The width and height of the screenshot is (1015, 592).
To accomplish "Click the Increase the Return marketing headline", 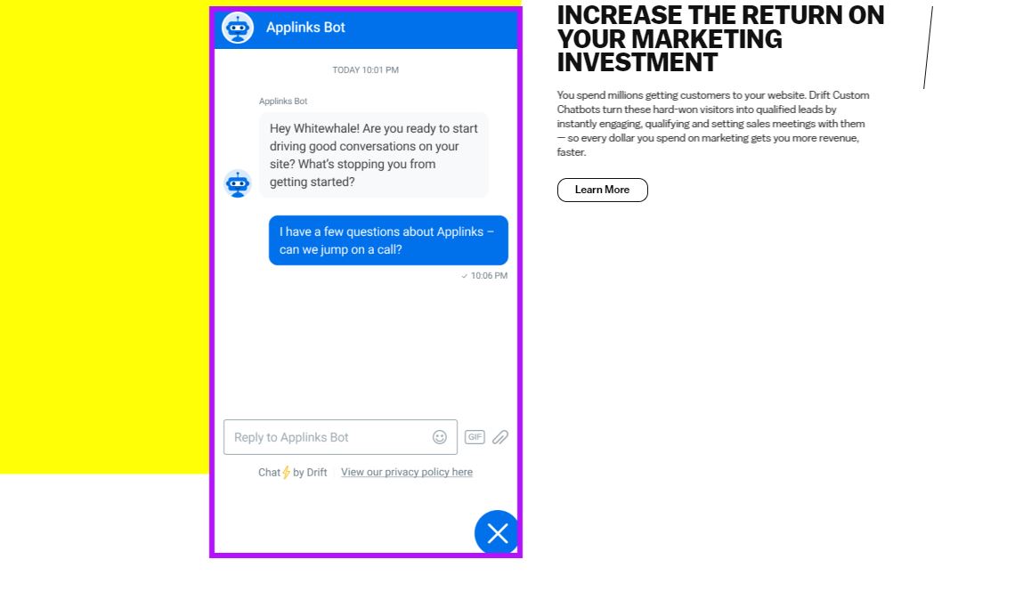I will (720, 39).
